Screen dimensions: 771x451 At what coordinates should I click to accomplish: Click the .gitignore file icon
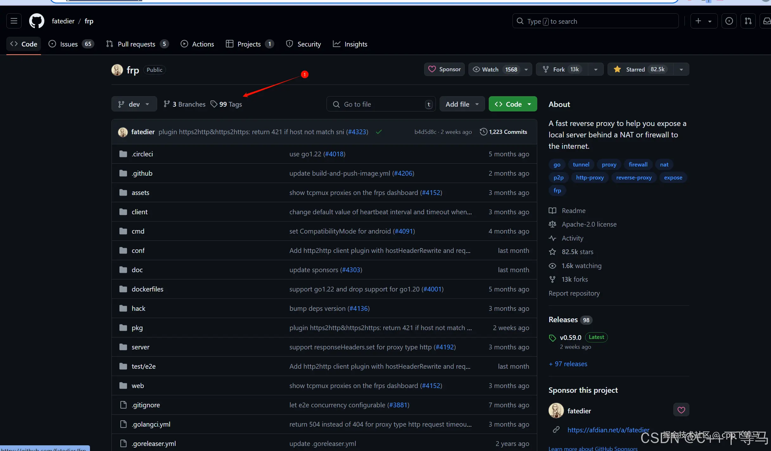click(123, 405)
